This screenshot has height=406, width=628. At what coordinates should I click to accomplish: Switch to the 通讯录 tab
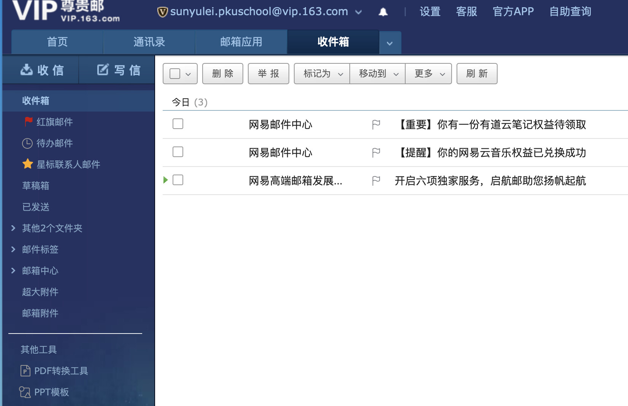149,42
